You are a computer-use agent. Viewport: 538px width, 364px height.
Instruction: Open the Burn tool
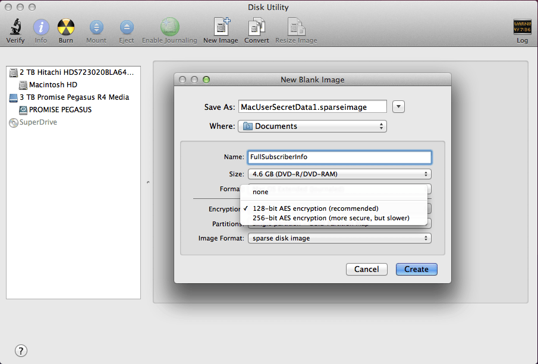point(65,27)
